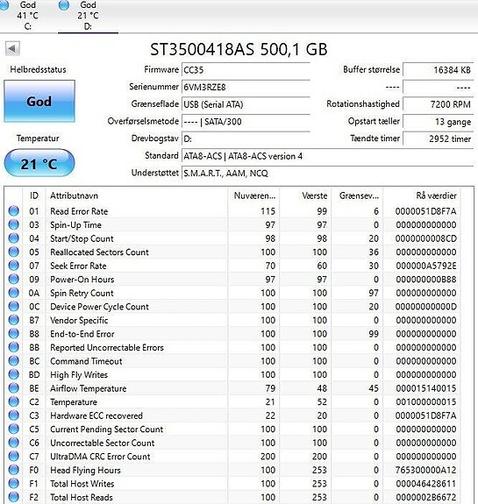
Task: Open the God health status button
Action: 39,102
